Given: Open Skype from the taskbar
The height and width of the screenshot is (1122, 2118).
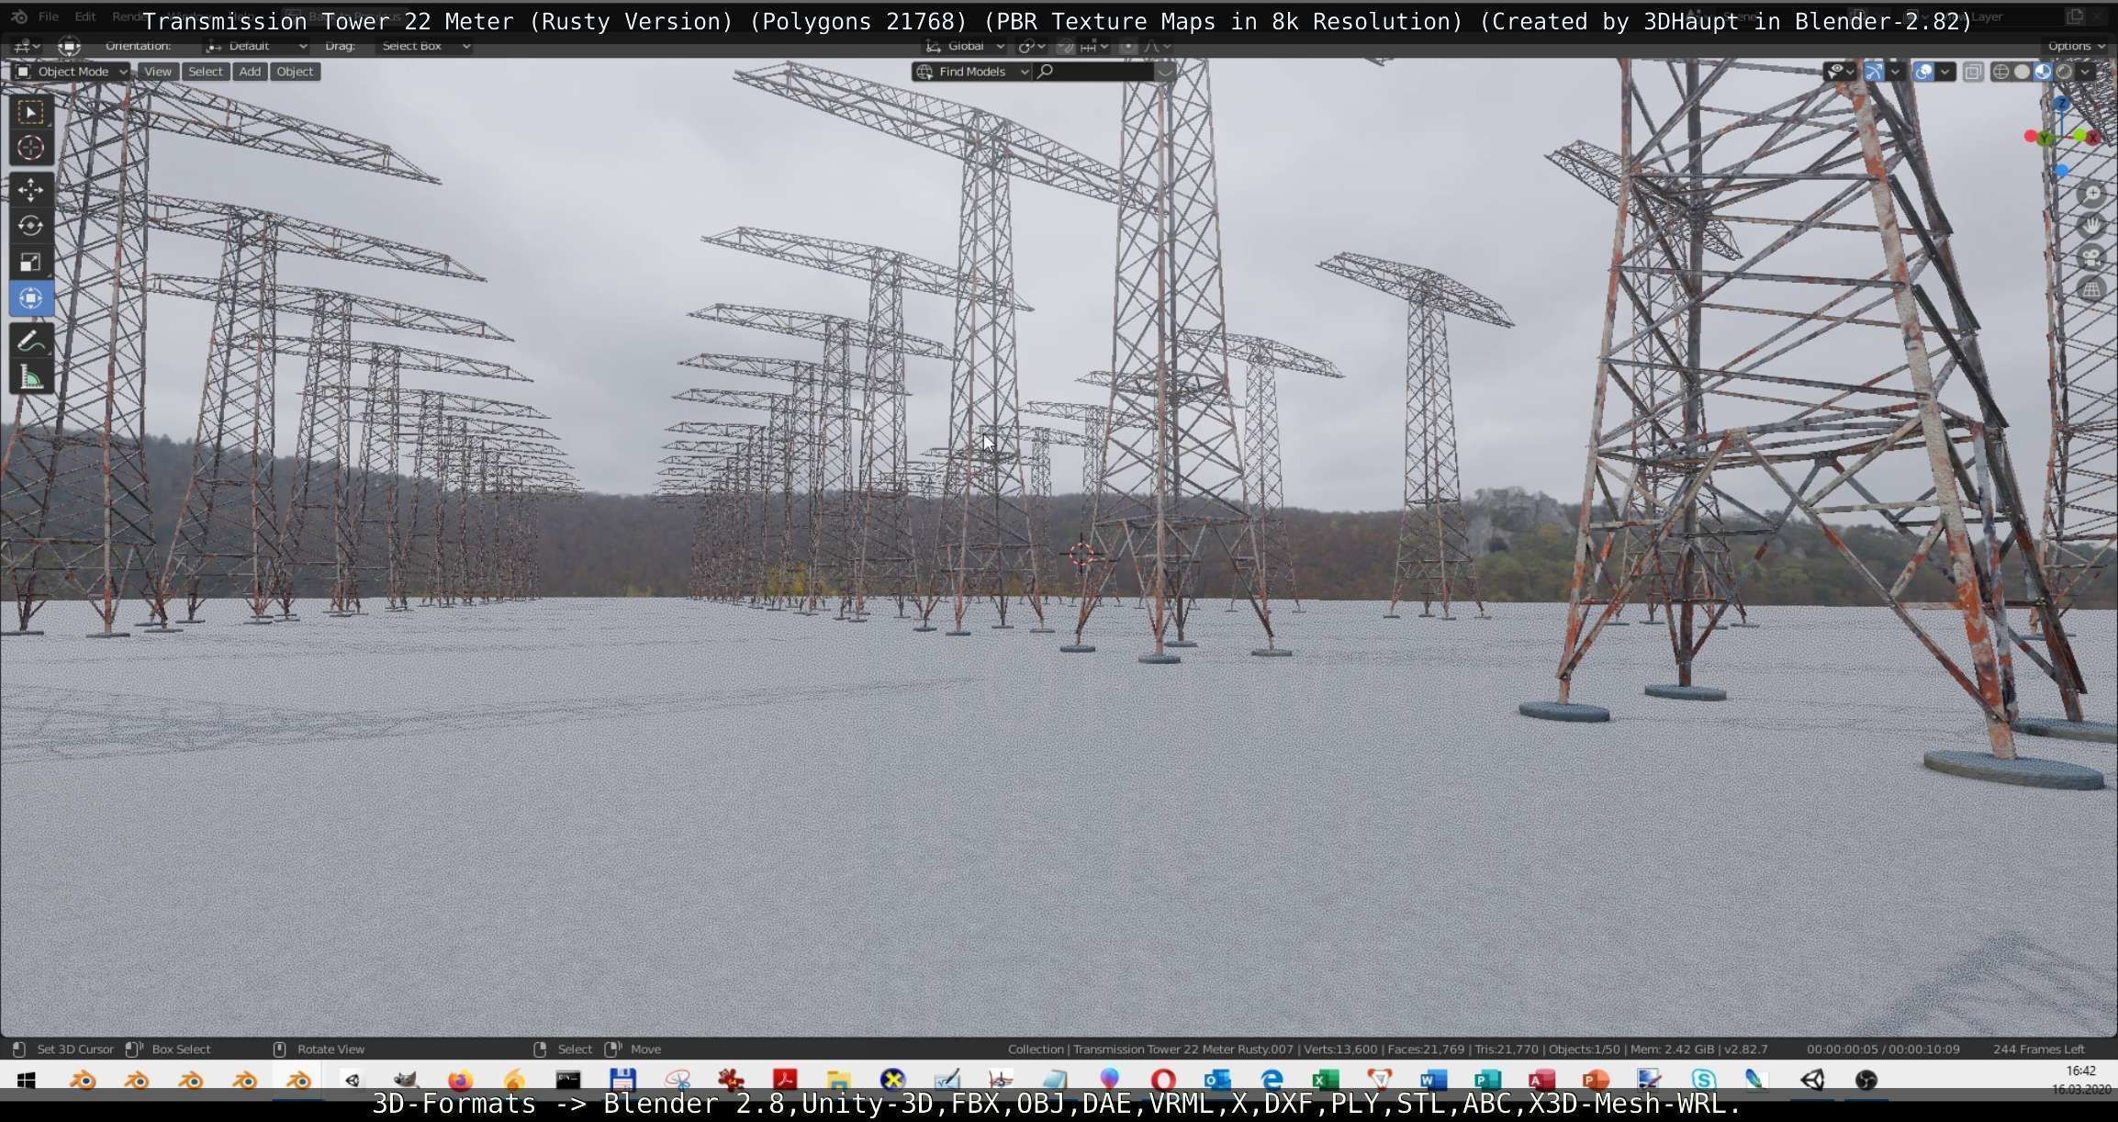Looking at the screenshot, I should tap(1703, 1080).
